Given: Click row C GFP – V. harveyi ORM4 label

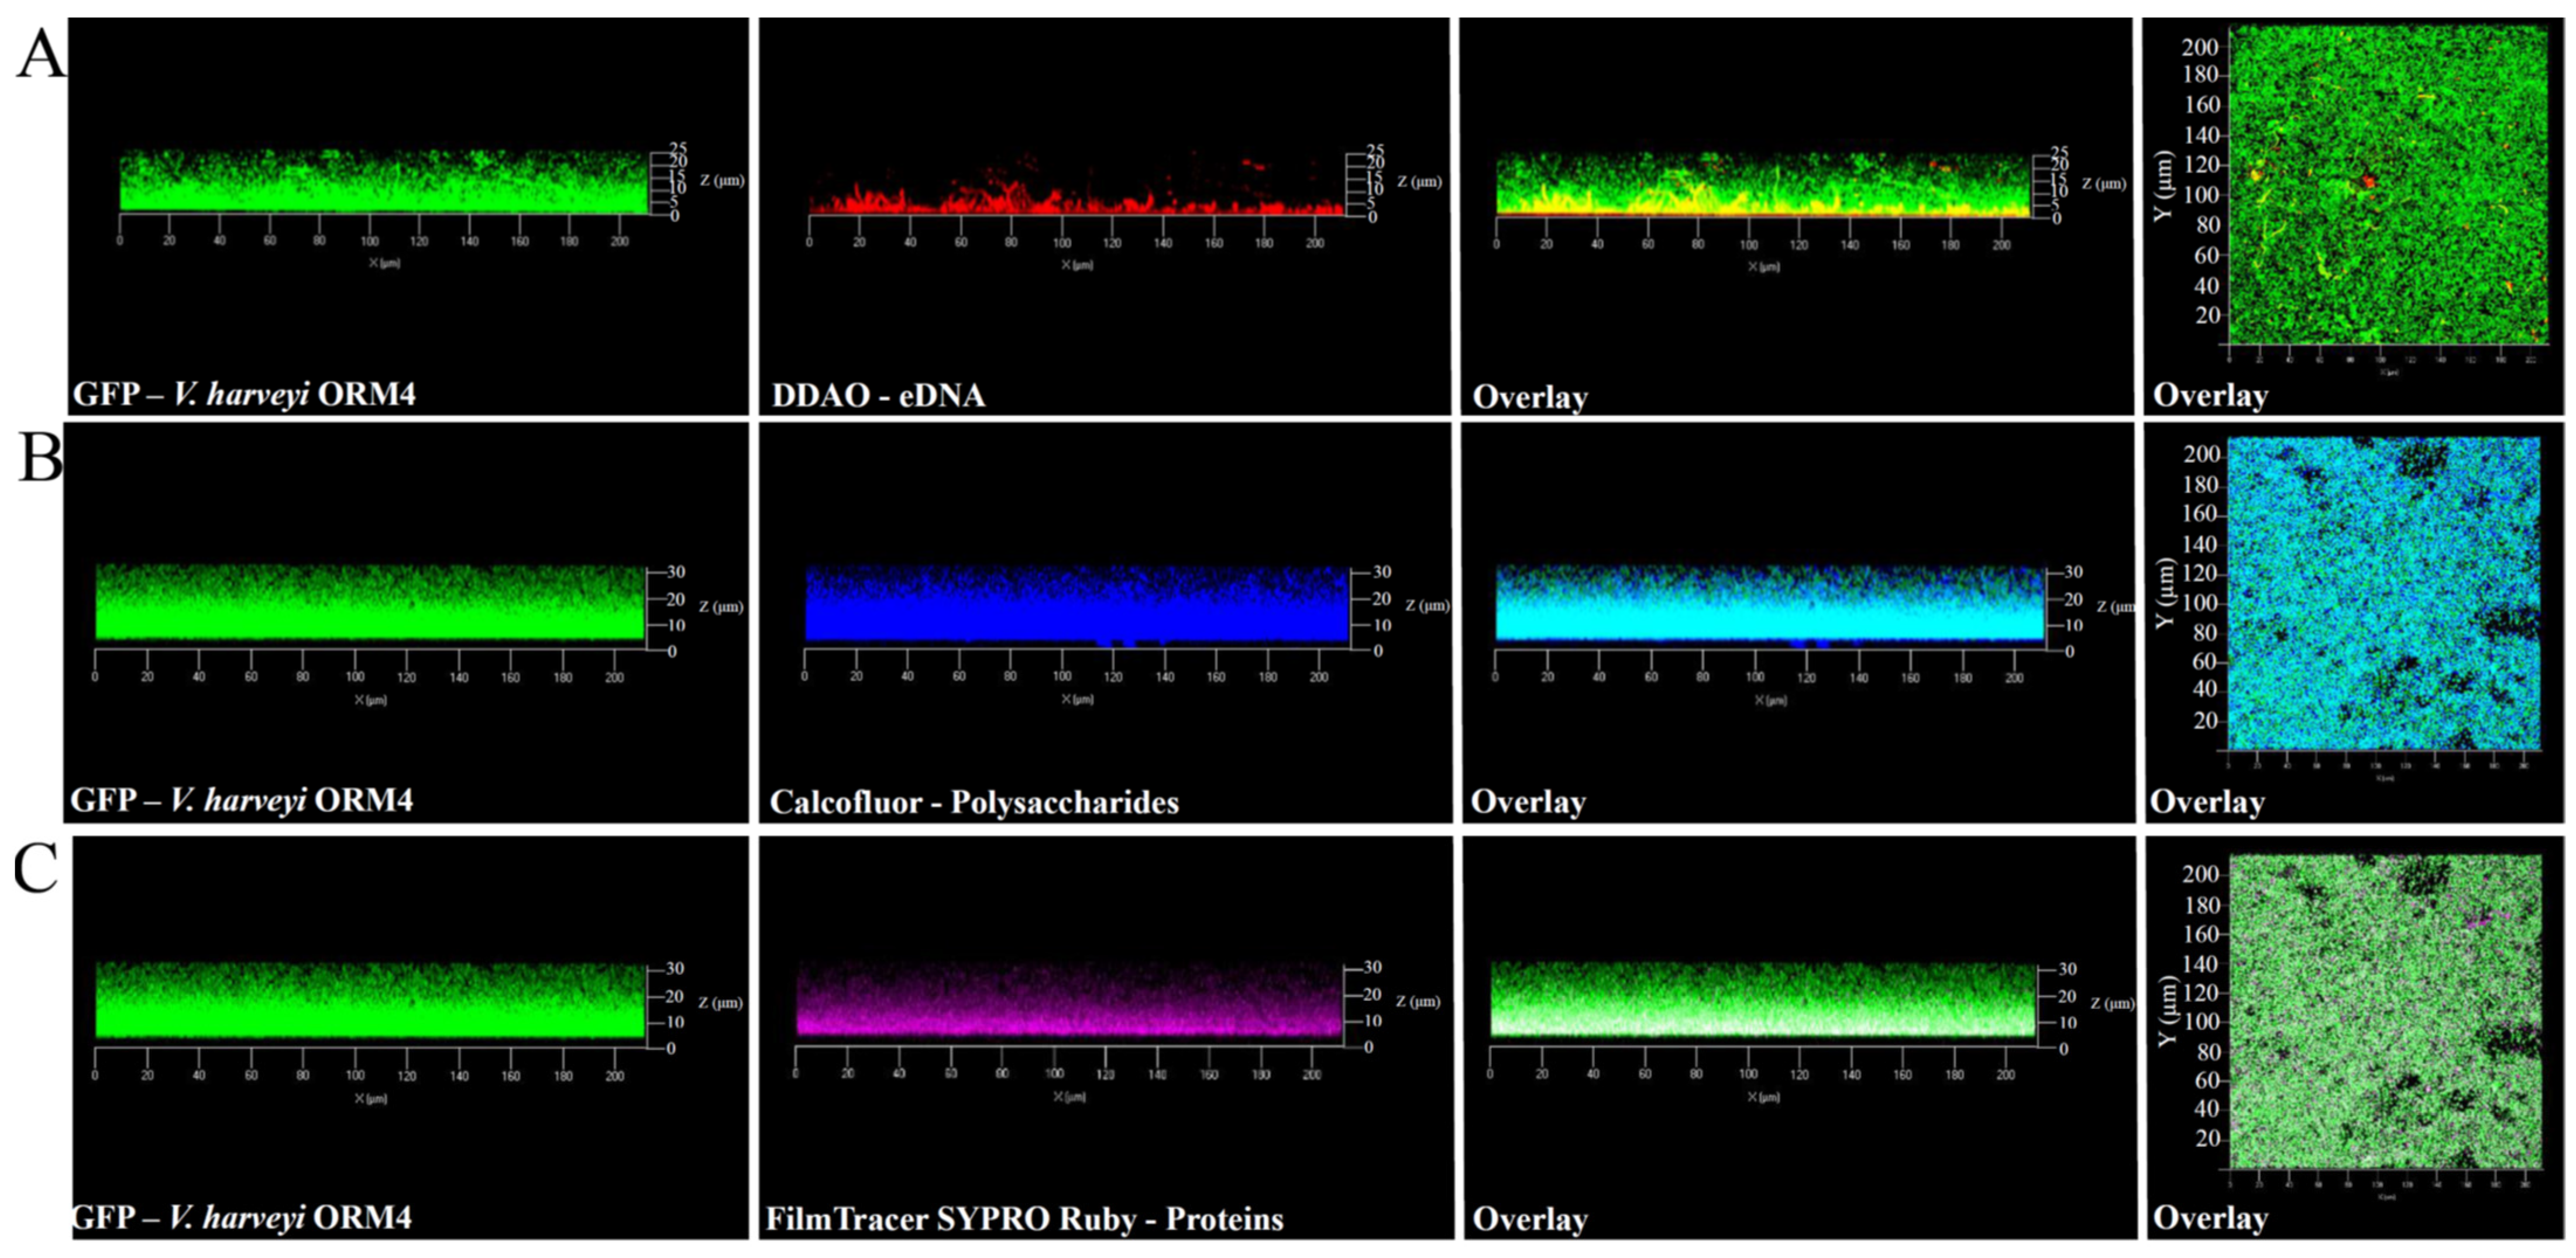Looking at the screenshot, I should pyautogui.click(x=241, y=1217).
